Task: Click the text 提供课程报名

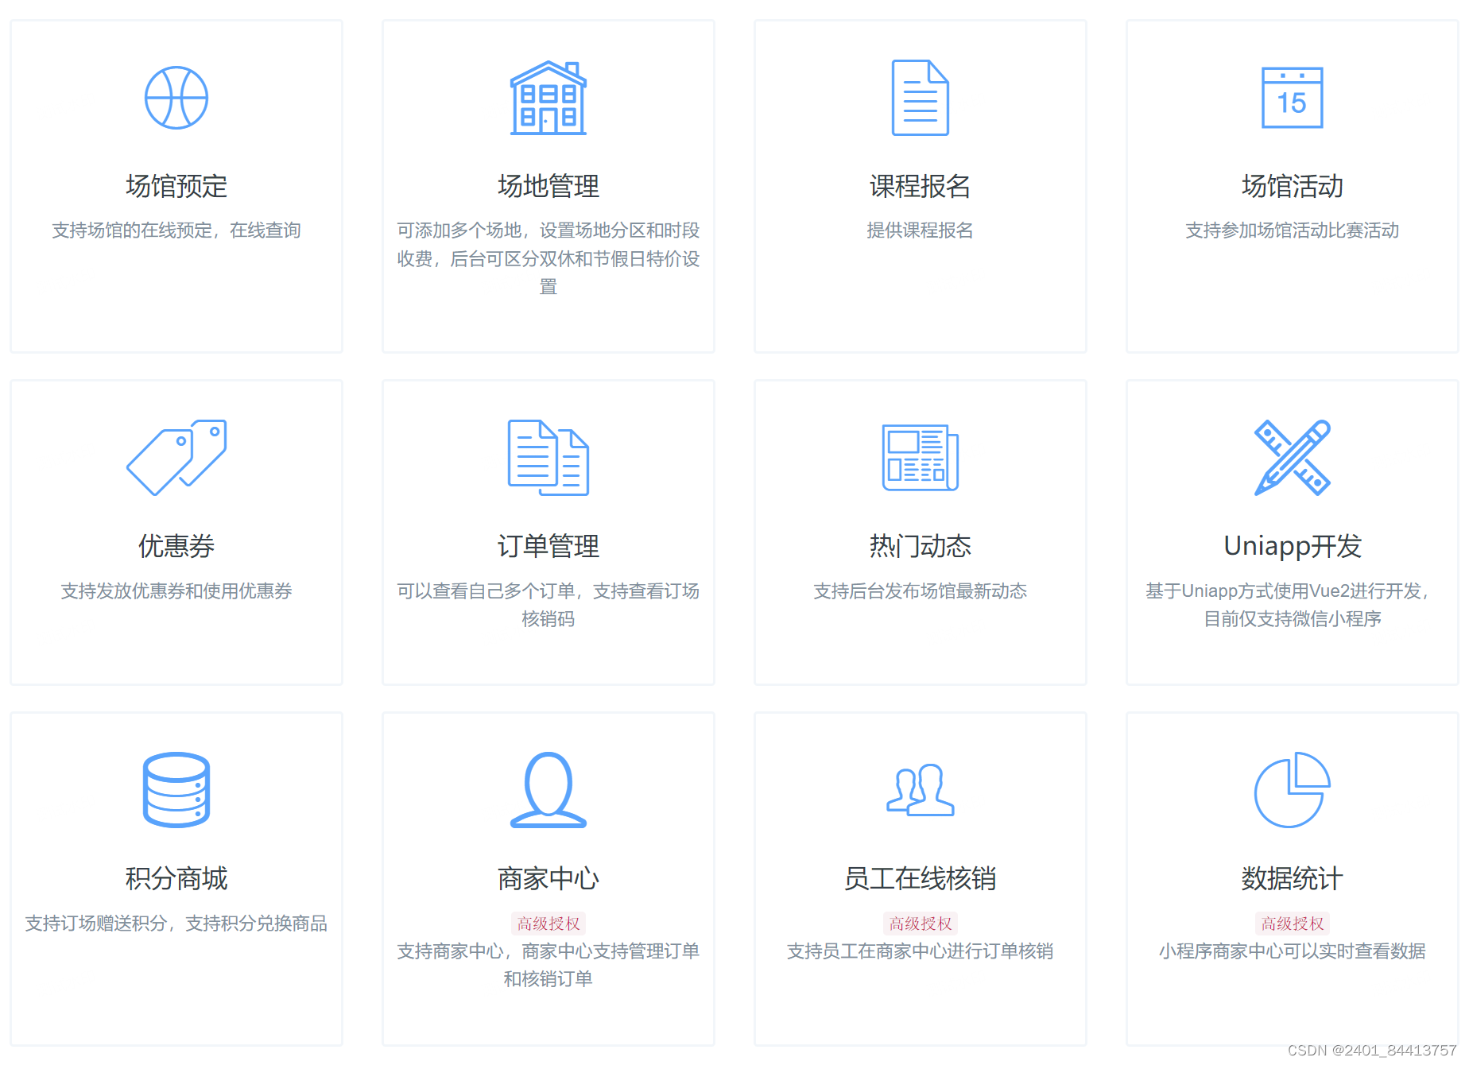Action: (x=921, y=230)
